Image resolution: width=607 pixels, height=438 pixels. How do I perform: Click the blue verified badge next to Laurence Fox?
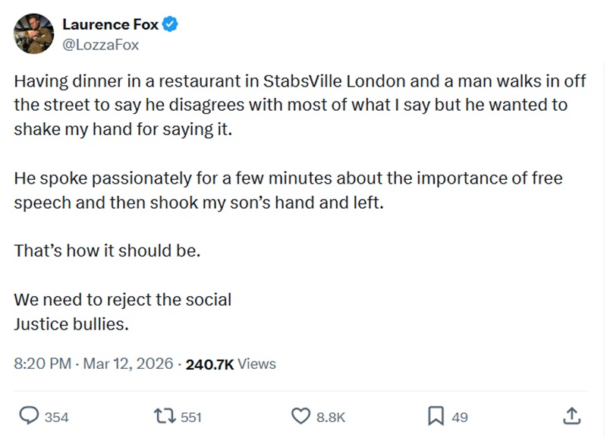(170, 24)
